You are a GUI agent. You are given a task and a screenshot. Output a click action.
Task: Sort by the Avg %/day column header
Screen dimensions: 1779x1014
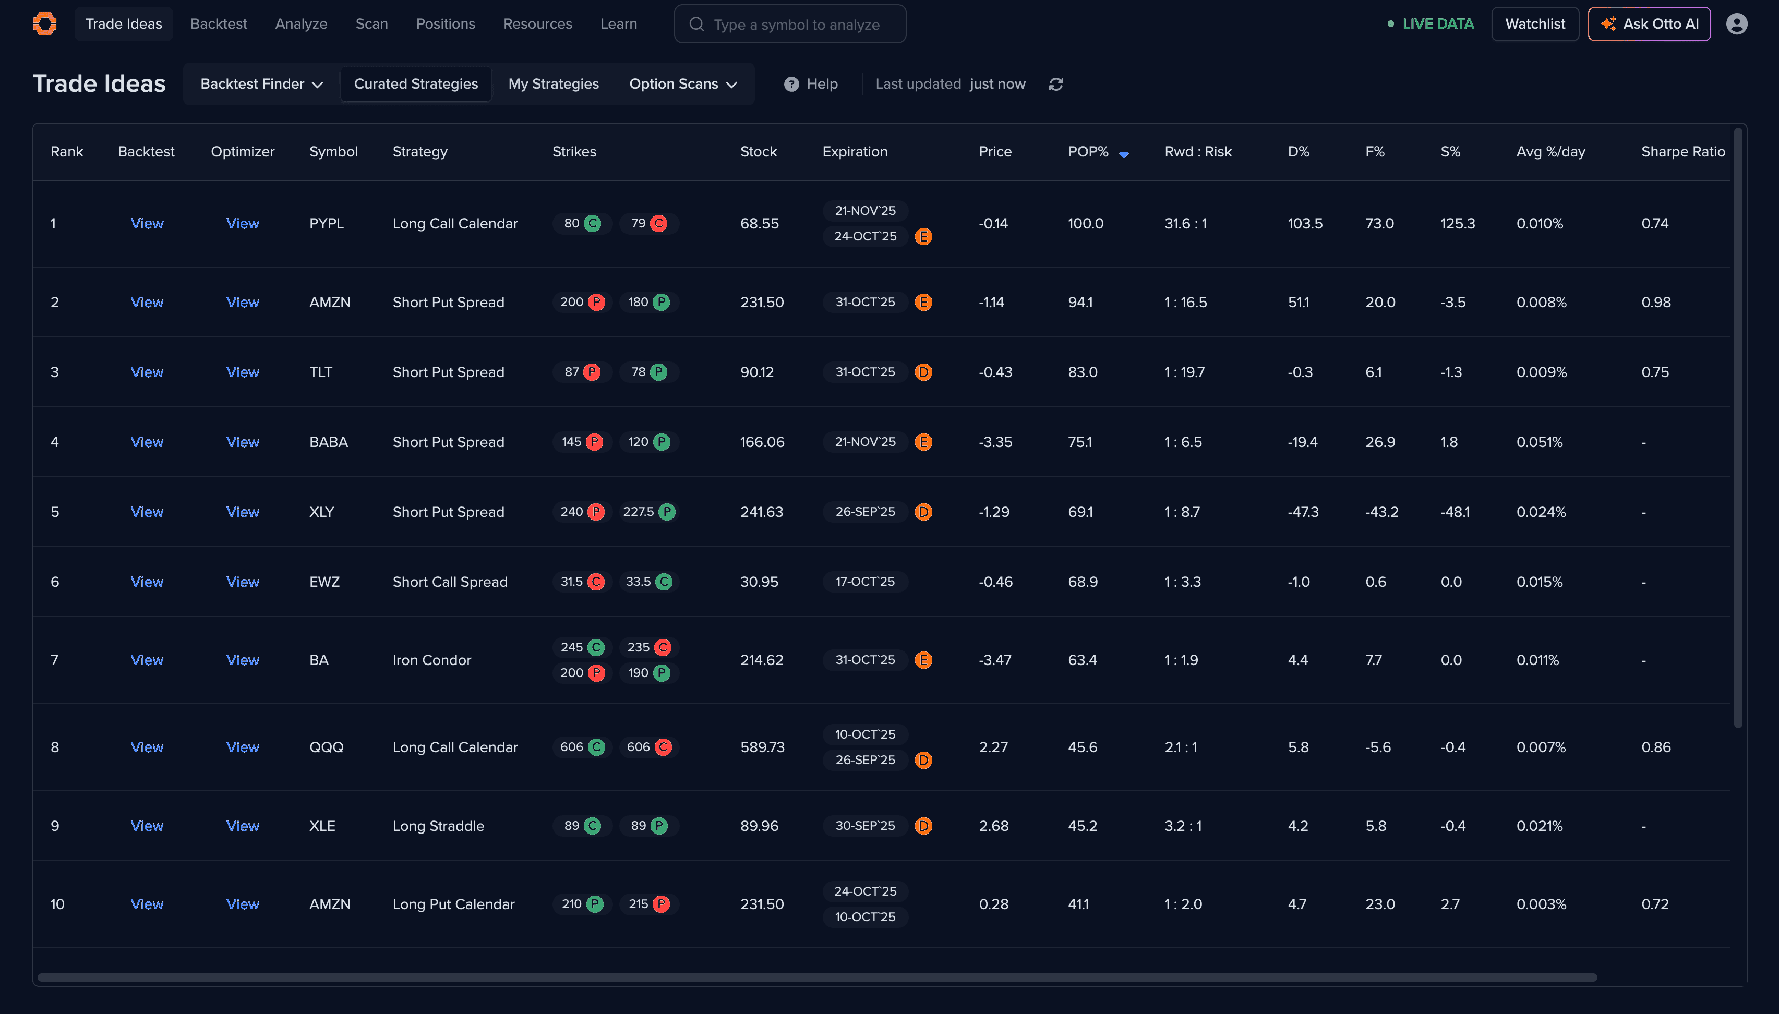pos(1550,152)
